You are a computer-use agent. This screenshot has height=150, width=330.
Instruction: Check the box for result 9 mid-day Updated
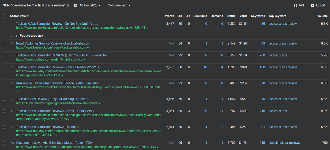(x=4, y=127)
